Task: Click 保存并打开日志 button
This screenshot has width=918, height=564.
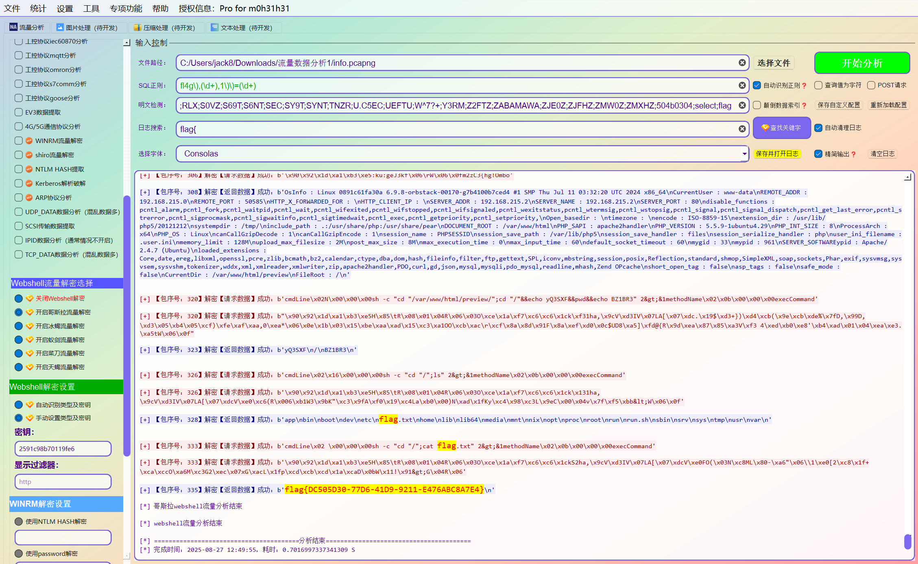Action: 777,154
